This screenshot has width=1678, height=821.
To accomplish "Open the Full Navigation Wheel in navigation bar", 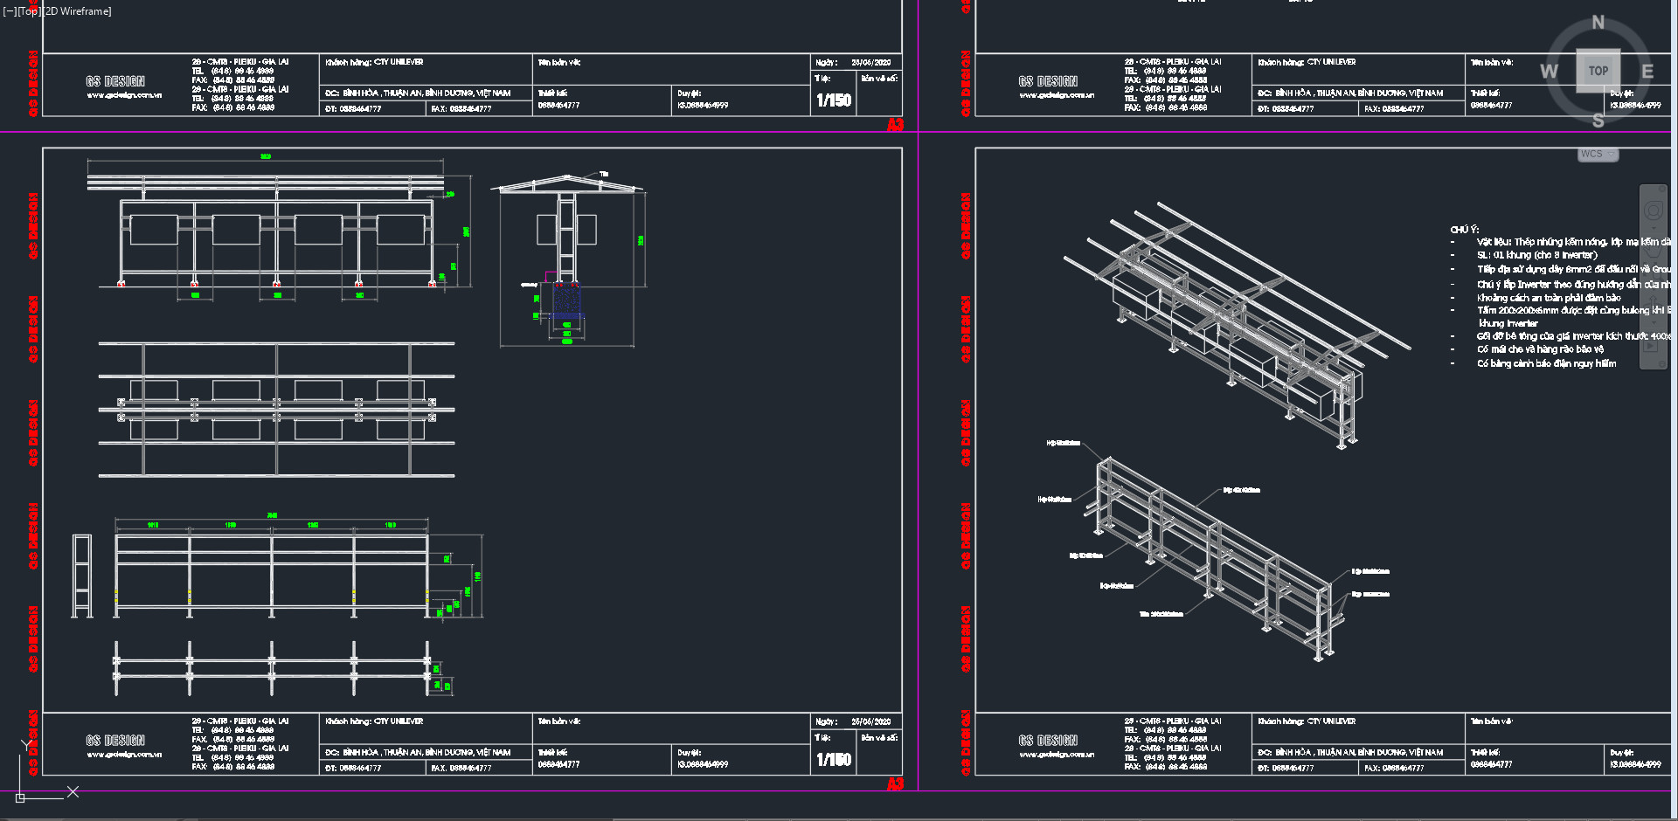I will [x=1653, y=210].
